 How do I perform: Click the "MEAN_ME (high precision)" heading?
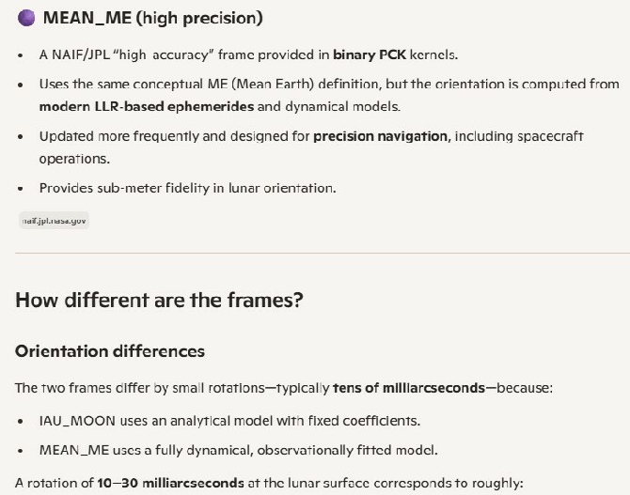coord(153,18)
